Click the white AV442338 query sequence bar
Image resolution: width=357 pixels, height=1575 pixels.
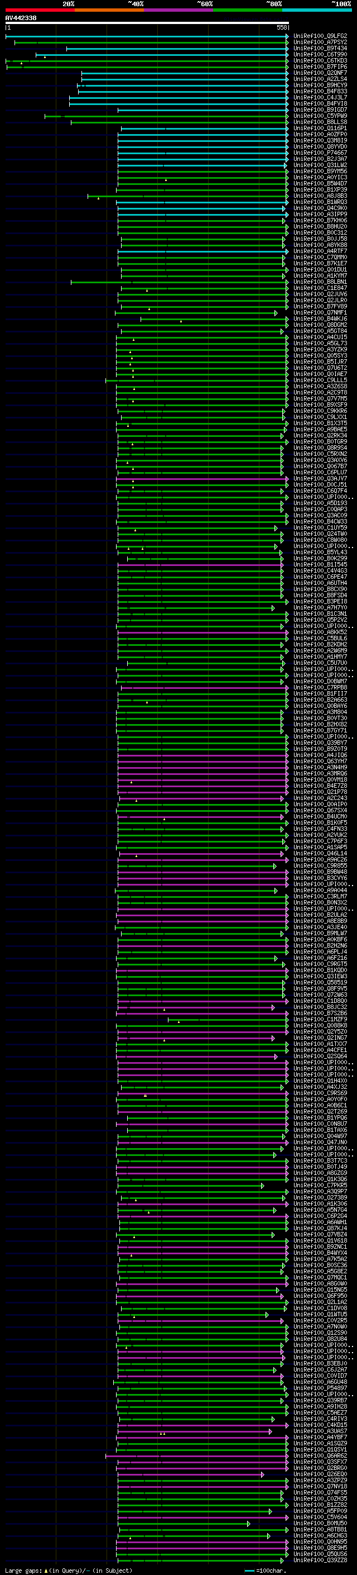[x=147, y=22]
